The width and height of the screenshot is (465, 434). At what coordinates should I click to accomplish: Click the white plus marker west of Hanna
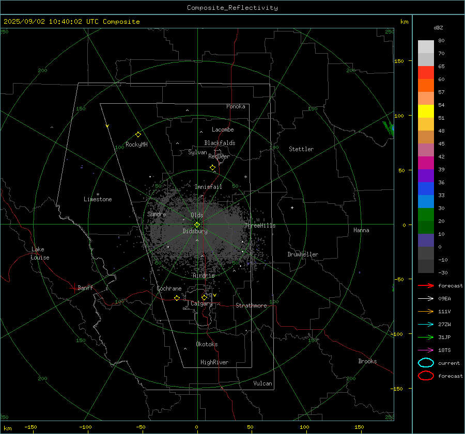pyautogui.click(x=292, y=207)
